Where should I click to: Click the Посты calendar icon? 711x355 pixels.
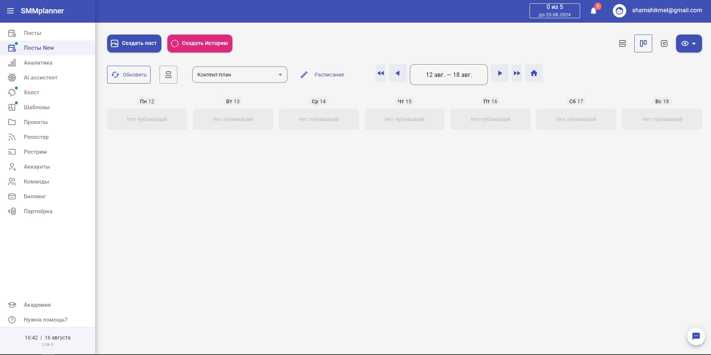[12, 33]
